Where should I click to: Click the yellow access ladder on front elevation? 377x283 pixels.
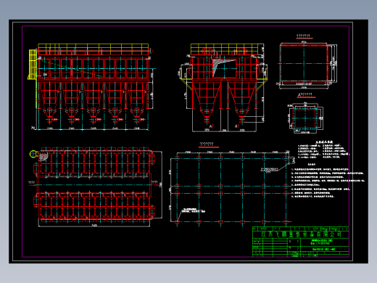[33, 65]
